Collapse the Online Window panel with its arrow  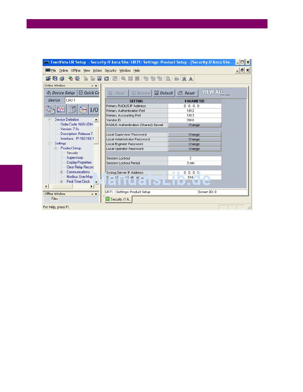[92, 86]
